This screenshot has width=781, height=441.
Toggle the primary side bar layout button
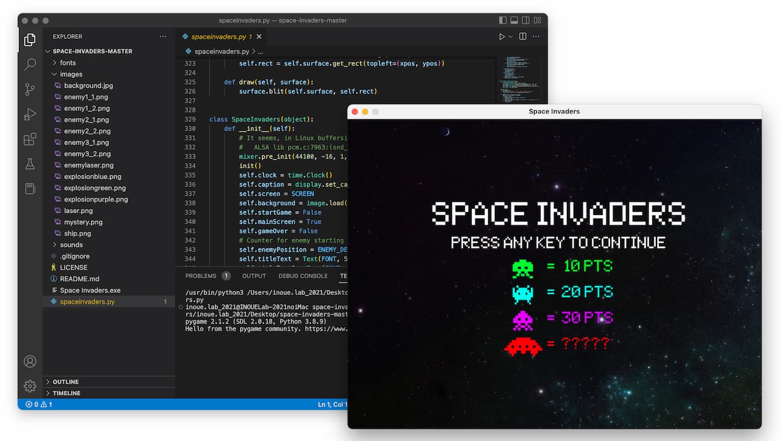tap(503, 20)
